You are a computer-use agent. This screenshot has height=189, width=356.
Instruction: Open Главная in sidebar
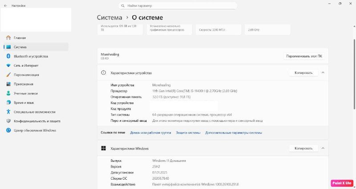point(36,38)
